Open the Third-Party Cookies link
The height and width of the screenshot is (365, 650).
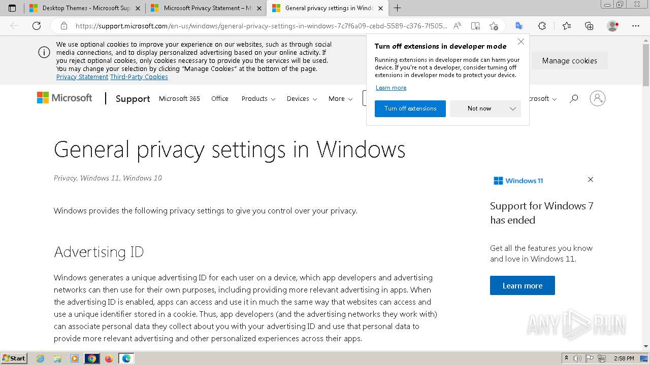(139, 77)
